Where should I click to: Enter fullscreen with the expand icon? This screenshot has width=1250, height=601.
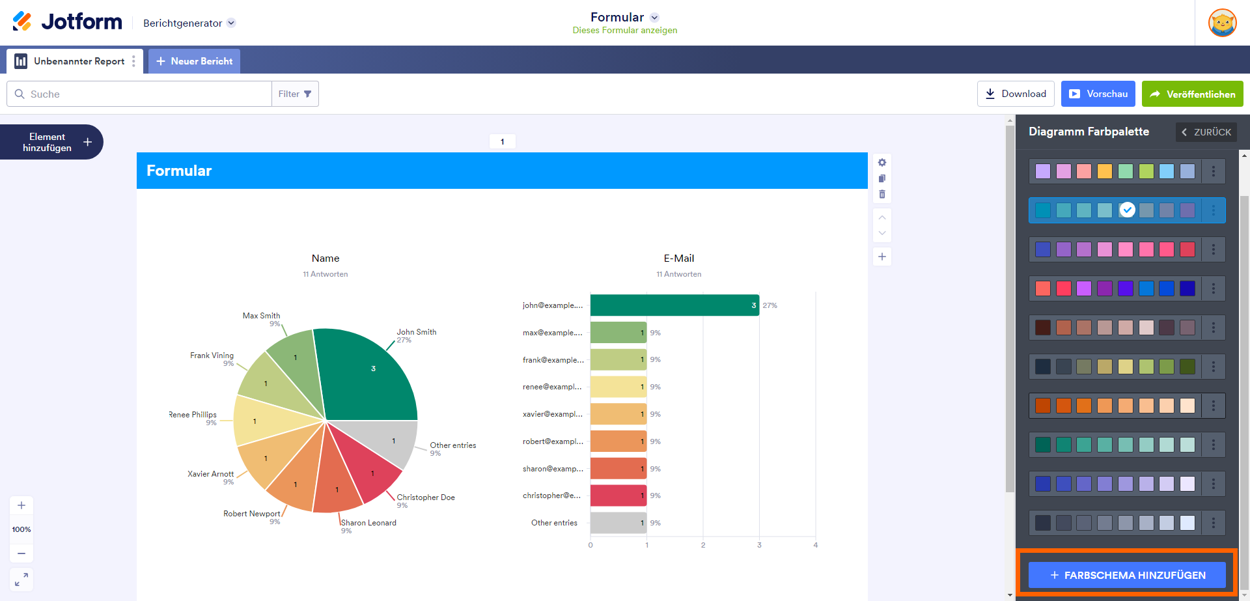click(21, 579)
